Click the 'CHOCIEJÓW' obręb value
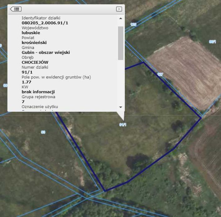The height and width of the screenshot is (217, 221). (x=35, y=62)
